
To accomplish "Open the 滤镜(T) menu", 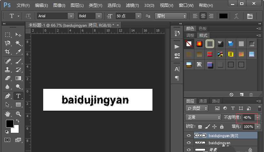I will click(x=132, y=6).
